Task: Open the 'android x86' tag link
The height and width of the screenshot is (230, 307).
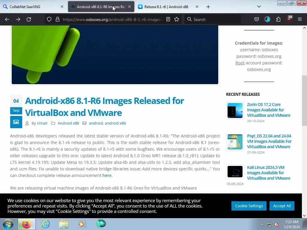Action: click(x=115, y=123)
